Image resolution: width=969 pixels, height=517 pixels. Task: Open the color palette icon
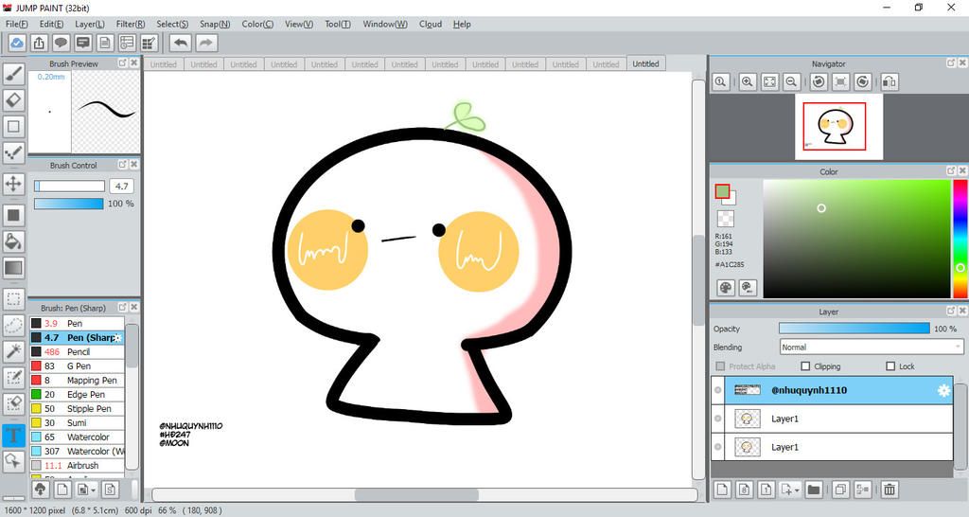[x=726, y=288]
